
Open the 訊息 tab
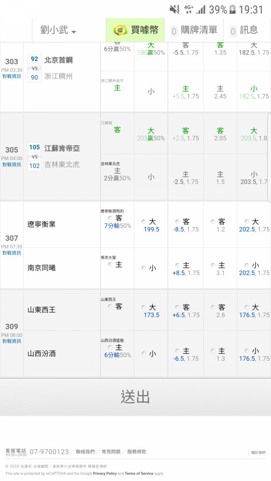tap(244, 30)
